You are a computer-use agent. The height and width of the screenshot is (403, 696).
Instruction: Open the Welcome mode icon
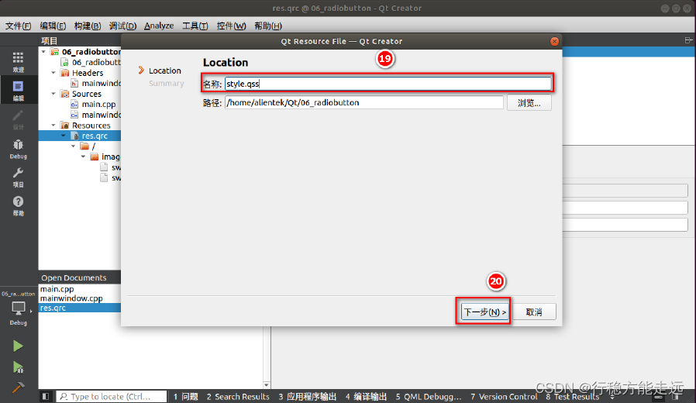[x=18, y=62]
